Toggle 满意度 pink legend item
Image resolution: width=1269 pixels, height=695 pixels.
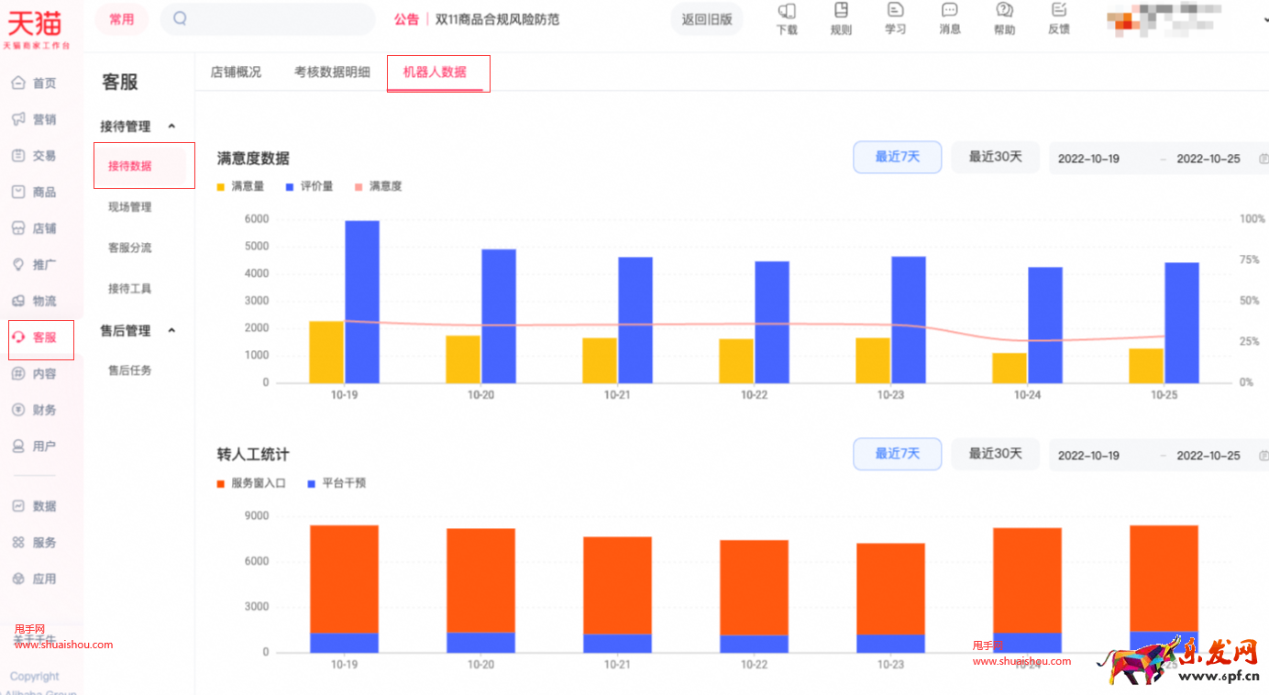click(378, 186)
